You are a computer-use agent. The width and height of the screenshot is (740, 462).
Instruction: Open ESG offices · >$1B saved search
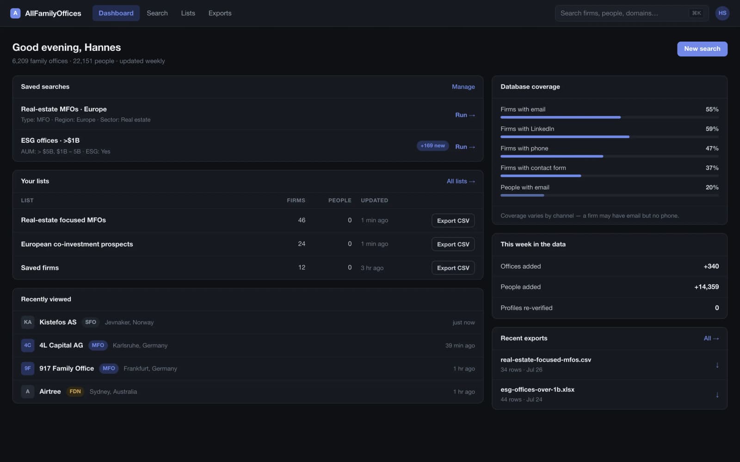[50, 140]
